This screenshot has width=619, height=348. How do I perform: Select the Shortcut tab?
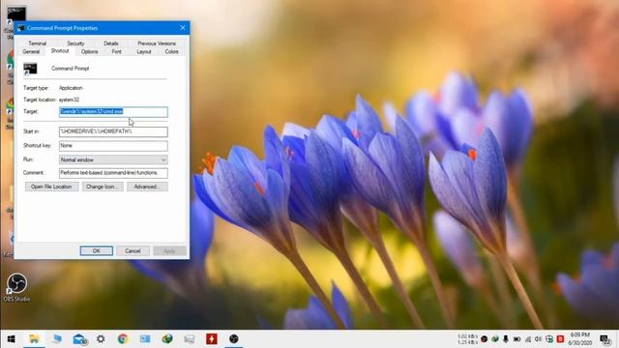pyautogui.click(x=60, y=51)
